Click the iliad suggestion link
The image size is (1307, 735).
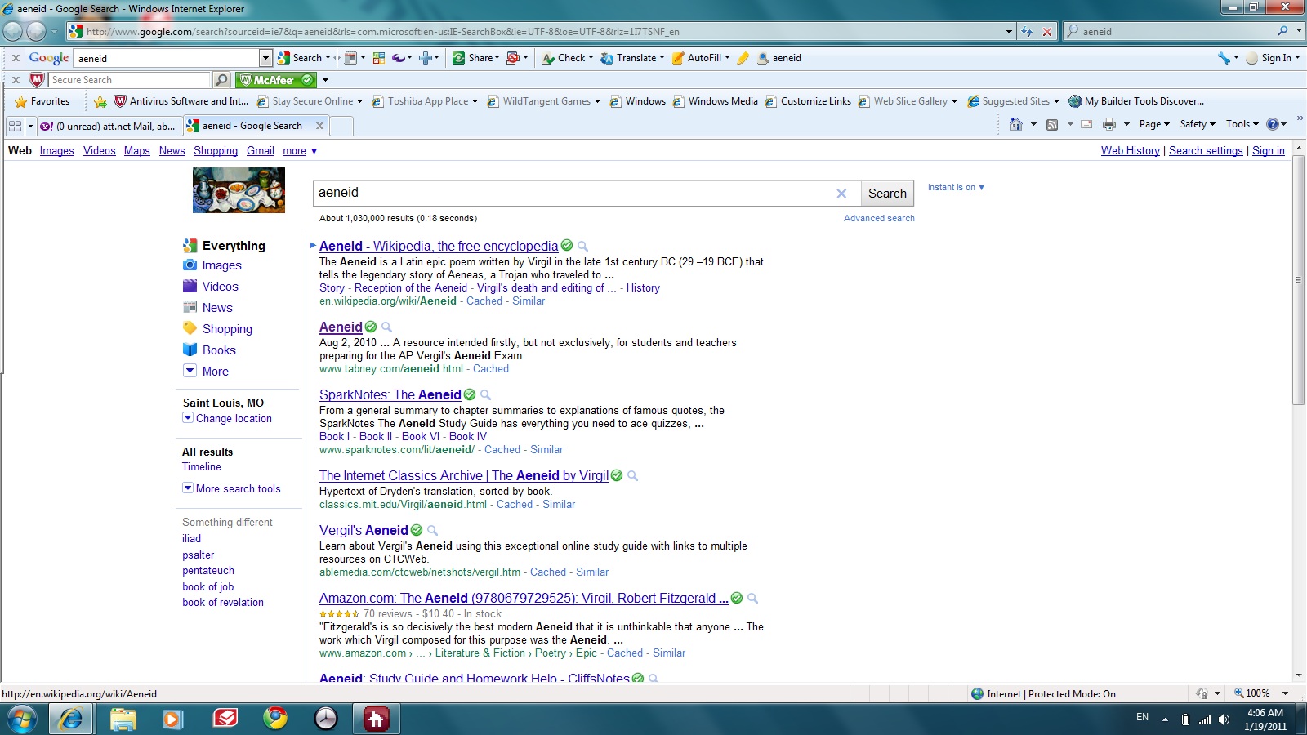tap(191, 539)
